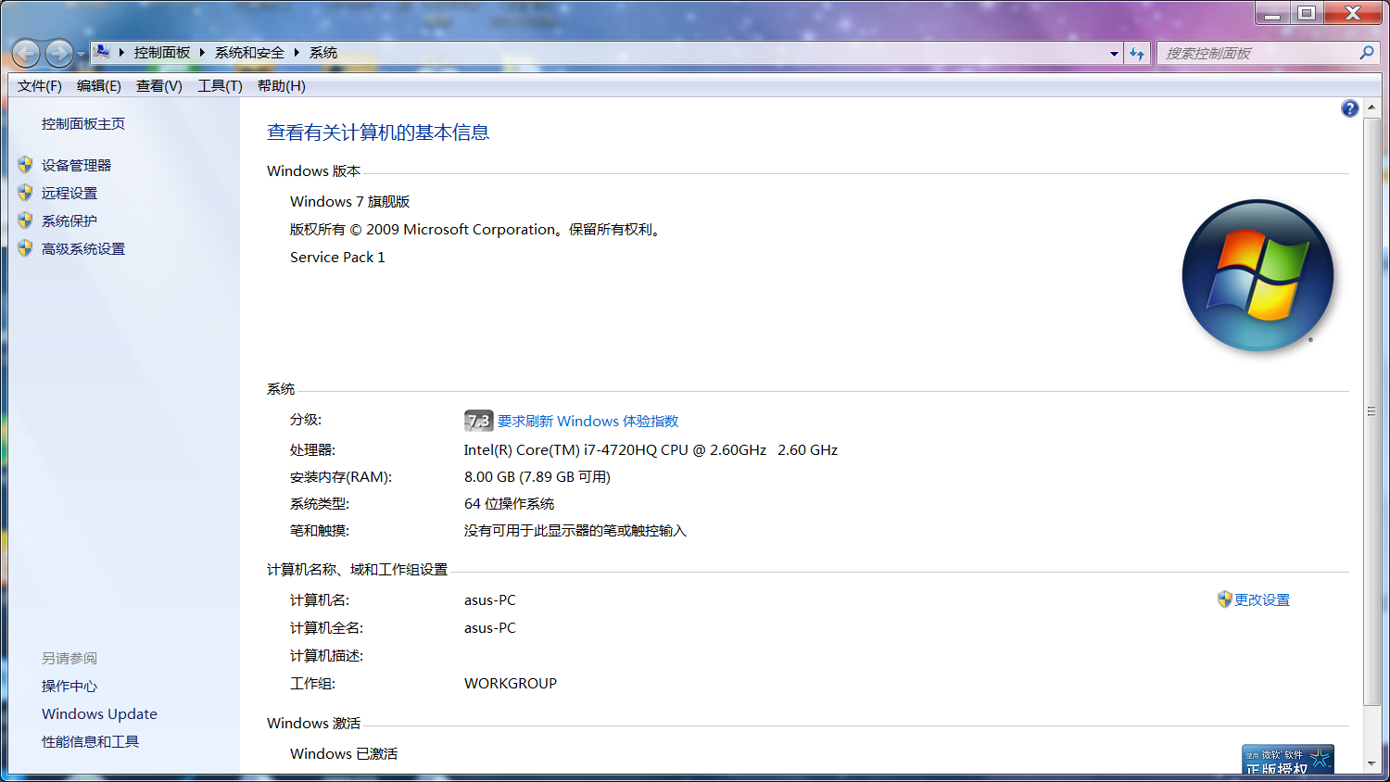The width and height of the screenshot is (1390, 782).
Task: Expand the arrow after 控制面板 breadcrumb
Action: (202, 53)
